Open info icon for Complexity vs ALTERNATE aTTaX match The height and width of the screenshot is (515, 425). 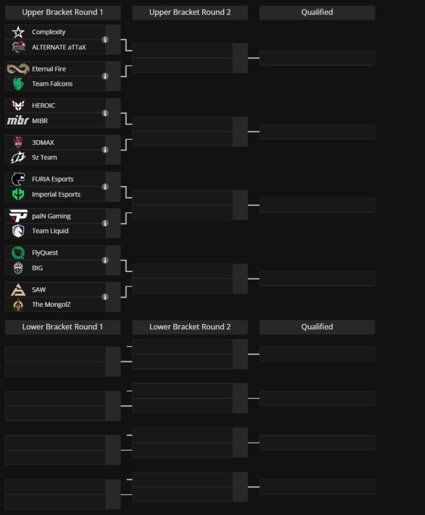pos(105,39)
